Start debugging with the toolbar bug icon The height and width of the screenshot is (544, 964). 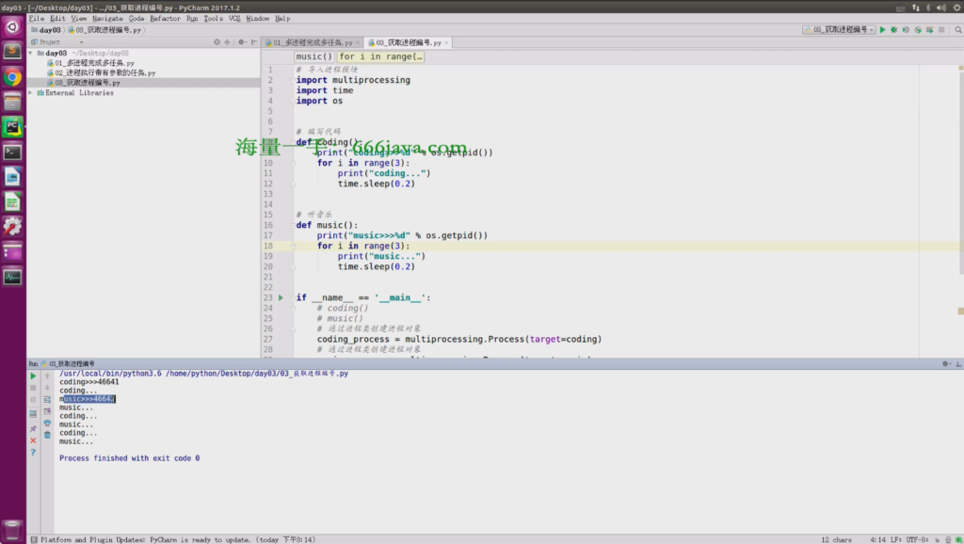point(893,30)
